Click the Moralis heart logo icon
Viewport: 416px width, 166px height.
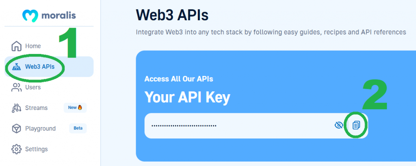pyautogui.click(x=30, y=15)
